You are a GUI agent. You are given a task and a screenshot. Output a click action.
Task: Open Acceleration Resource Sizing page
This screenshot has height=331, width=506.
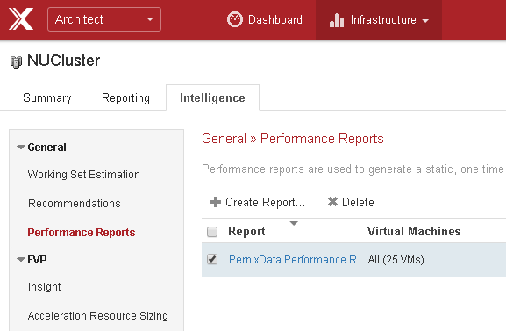tap(97, 315)
